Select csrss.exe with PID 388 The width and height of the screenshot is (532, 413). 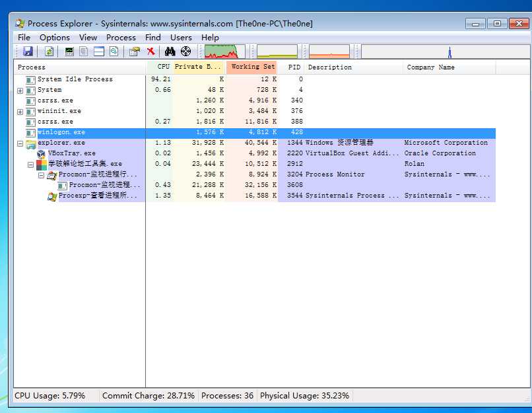255,121
